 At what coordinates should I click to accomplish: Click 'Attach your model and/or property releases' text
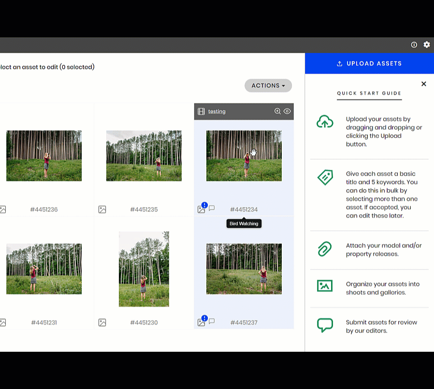pyautogui.click(x=384, y=250)
